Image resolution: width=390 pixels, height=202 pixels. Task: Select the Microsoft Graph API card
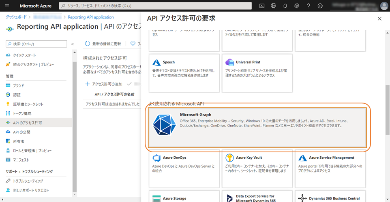pos(257,127)
